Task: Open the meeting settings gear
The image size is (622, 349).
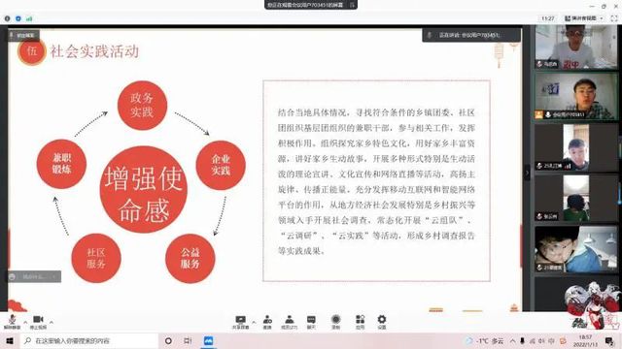Action: pyautogui.click(x=382, y=322)
